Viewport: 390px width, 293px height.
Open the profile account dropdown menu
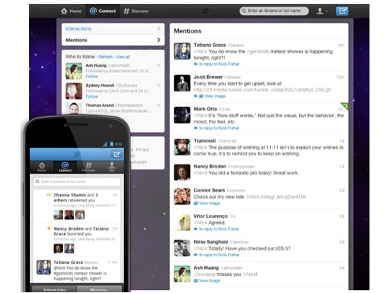(x=322, y=11)
